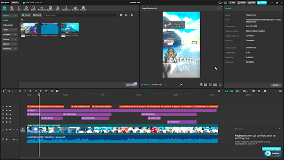284x160 pixels.
Task: Select the Media tab in top toolbar
Action: [5, 8]
